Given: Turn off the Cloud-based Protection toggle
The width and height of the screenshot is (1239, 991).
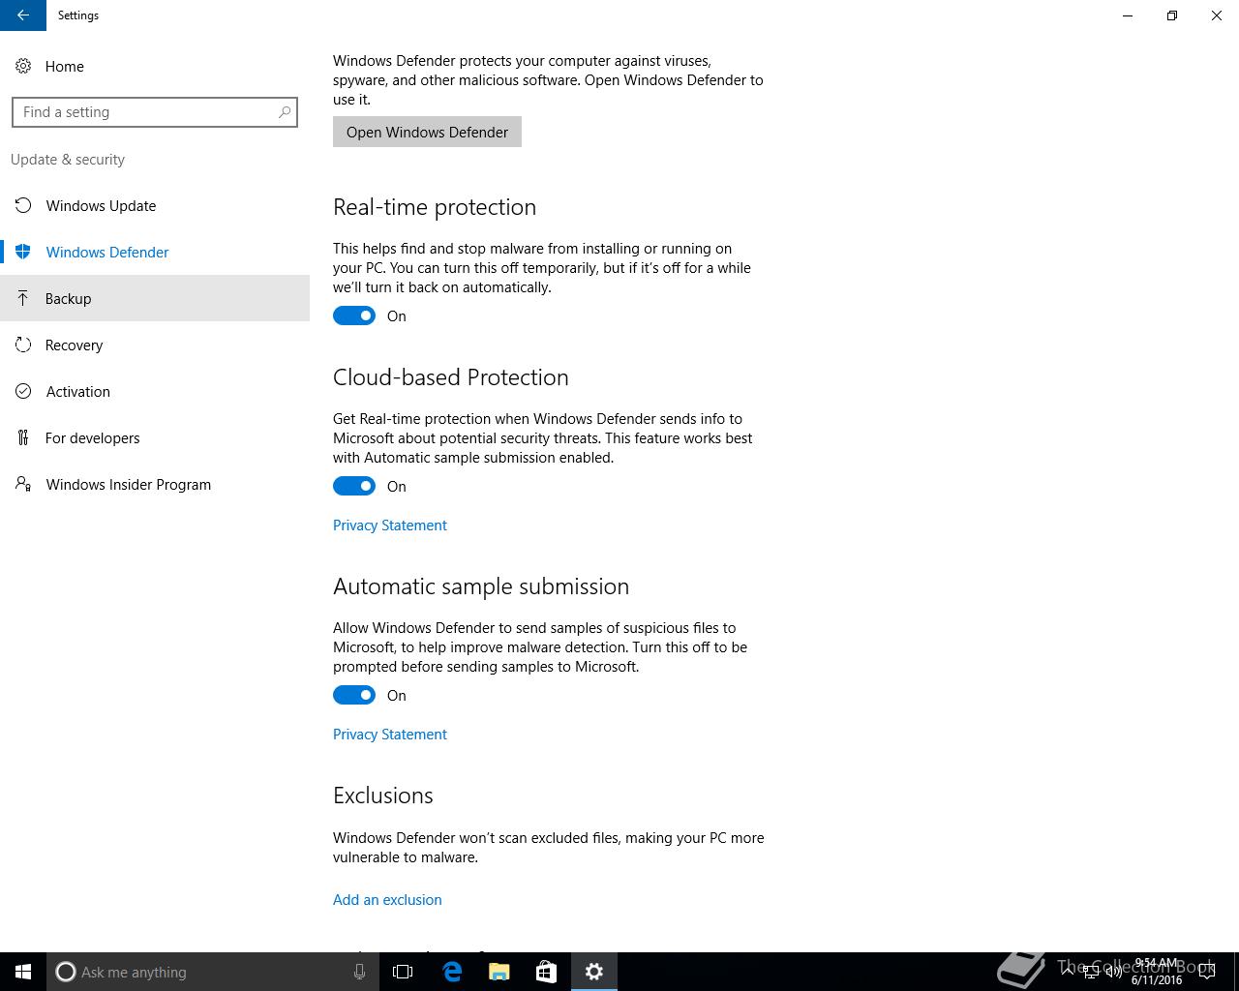Looking at the screenshot, I should [x=354, y=486].
